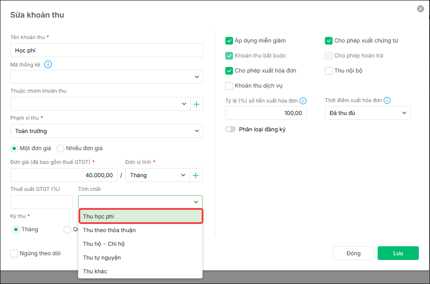Screen dimensions: 430x284
Task: Click the Đóng button
Action: click(x=354, y=253)
